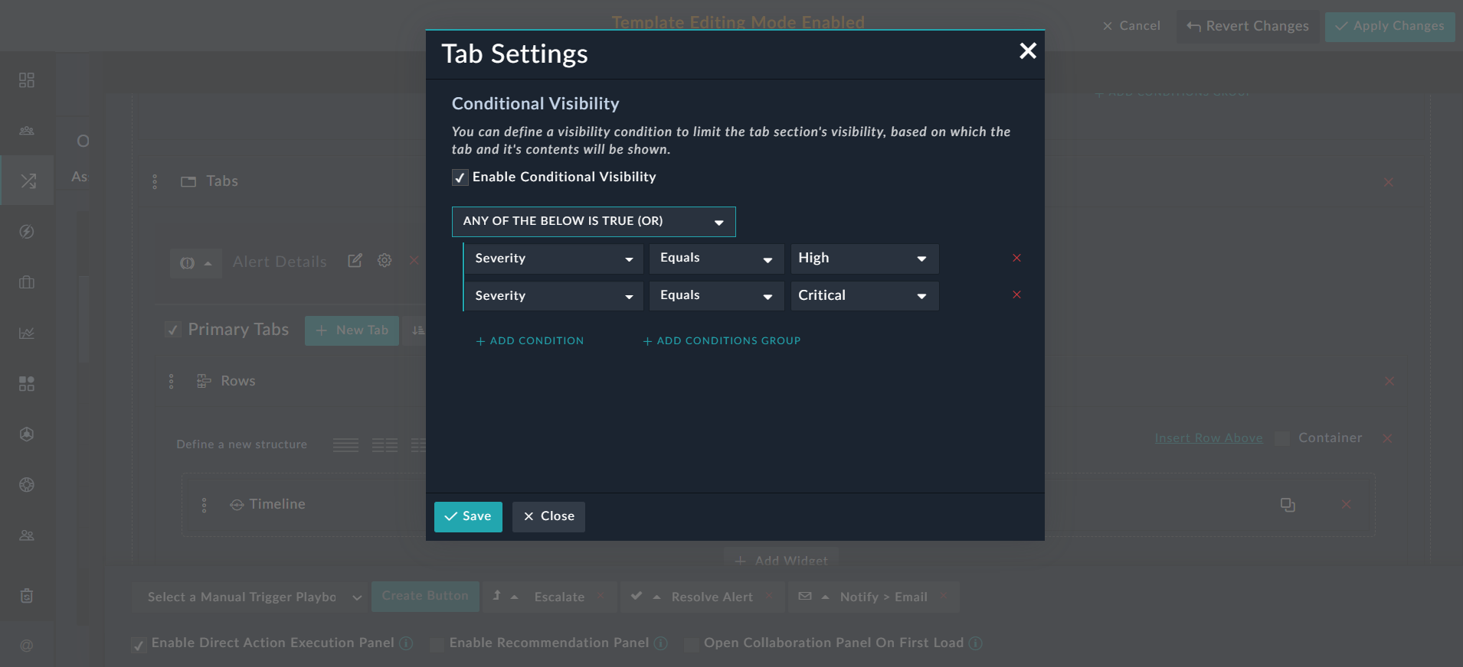The width and height of the screenshot is (1463, 667).
Task: Toggle the Primary Tabs checkbox
Action: pos(173,330)
